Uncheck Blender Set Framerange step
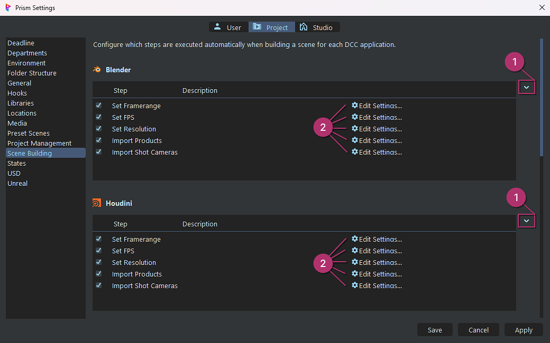550x343 pixels. 98,106
